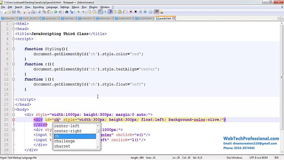
Task: Click the Redo toolbar icon
Action: [x=60, y=12]
